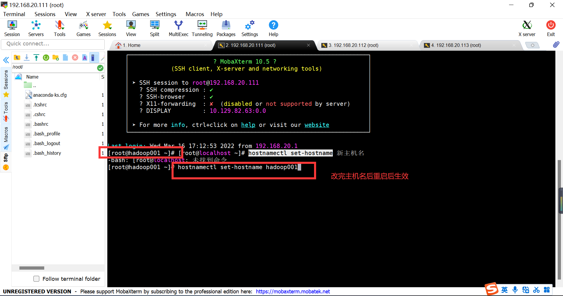Open the Help question mark icon
Image resolution: width=563 pixels, height=296 pixels.
(x=273, y=28)
